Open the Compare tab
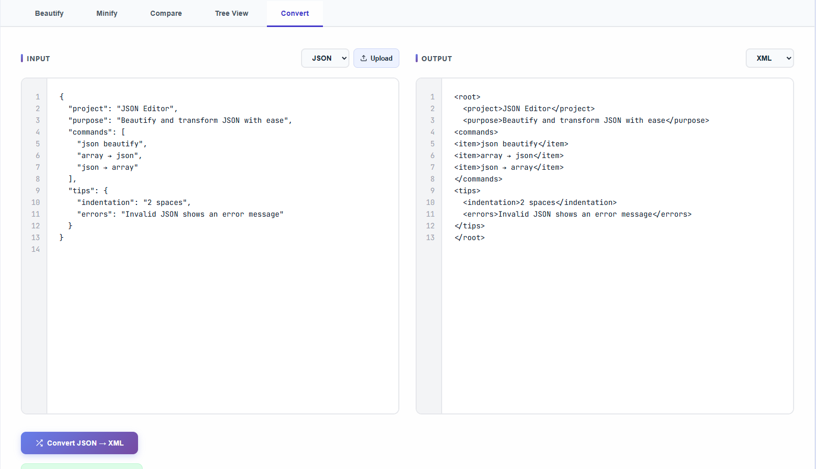This screenshot has width=816, height=469. [x=166, y=13]
